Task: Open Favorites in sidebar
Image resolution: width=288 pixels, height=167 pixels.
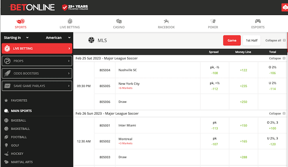Action: click(19, 100)
